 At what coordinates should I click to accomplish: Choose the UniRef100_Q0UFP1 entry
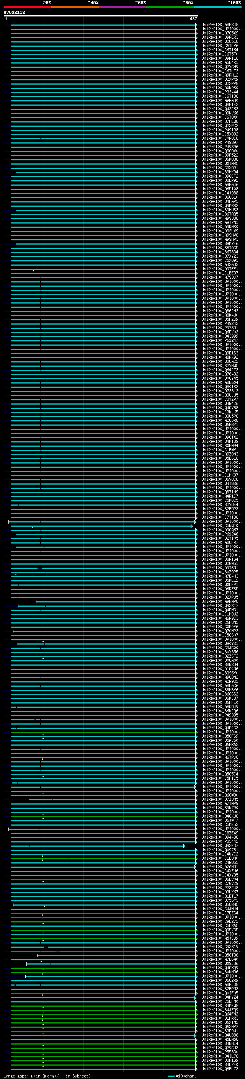click(x=219, y=584)
